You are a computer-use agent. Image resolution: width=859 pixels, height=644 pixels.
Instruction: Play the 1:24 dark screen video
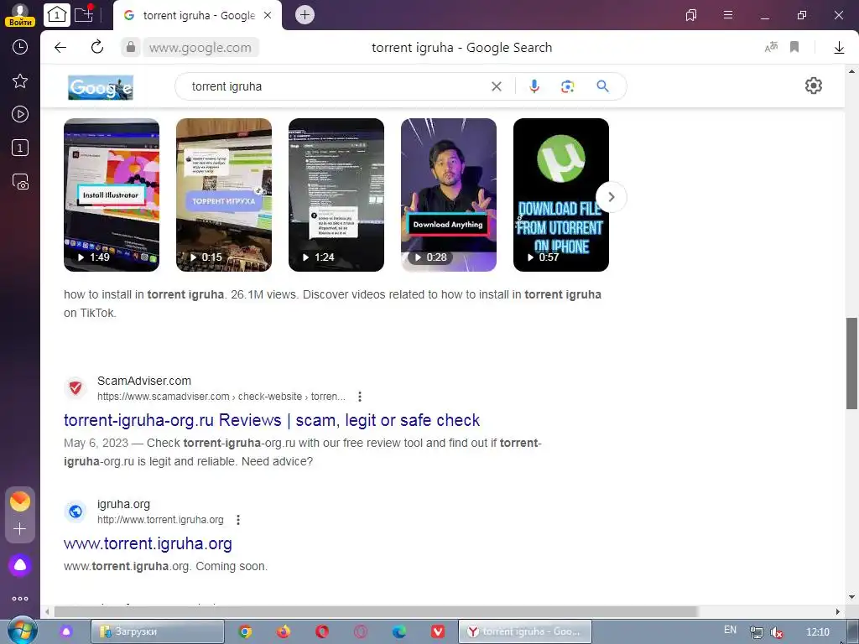pyautogui.click(x=336, y=195)
